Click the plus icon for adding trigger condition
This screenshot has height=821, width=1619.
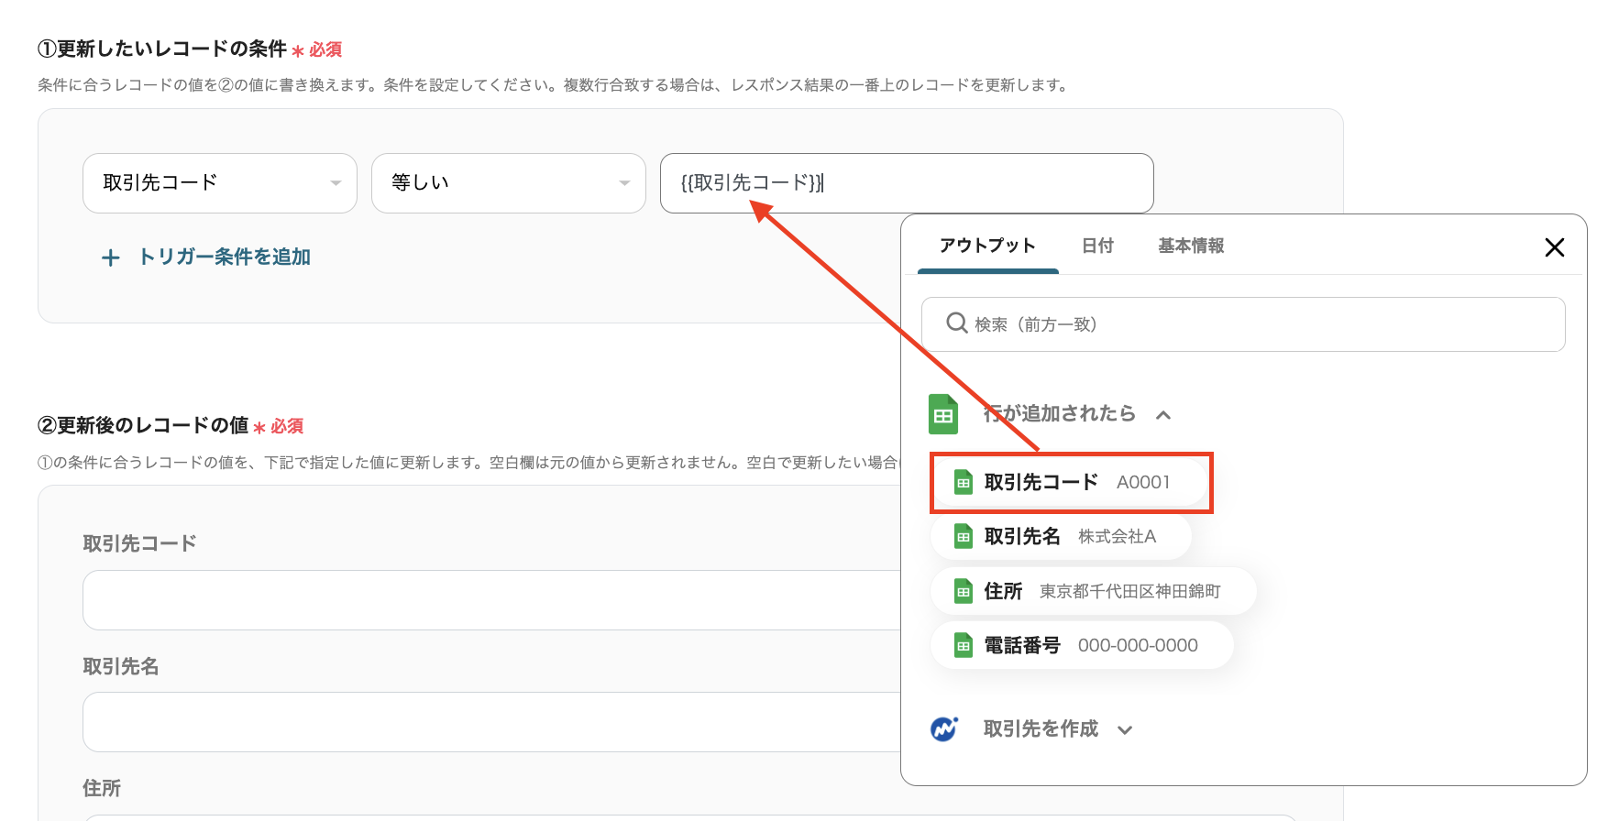[x=110, y=257]
